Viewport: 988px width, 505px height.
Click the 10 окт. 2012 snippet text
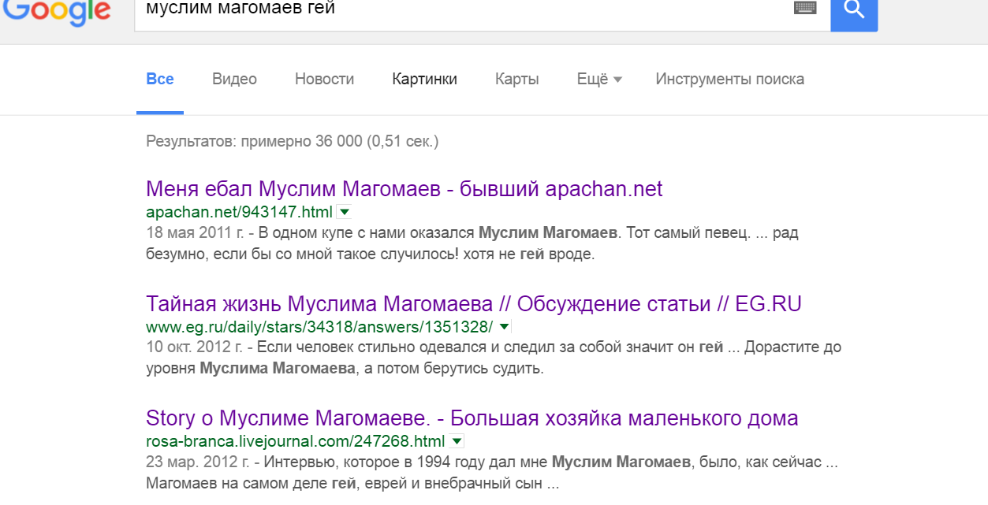coord(494,358)
